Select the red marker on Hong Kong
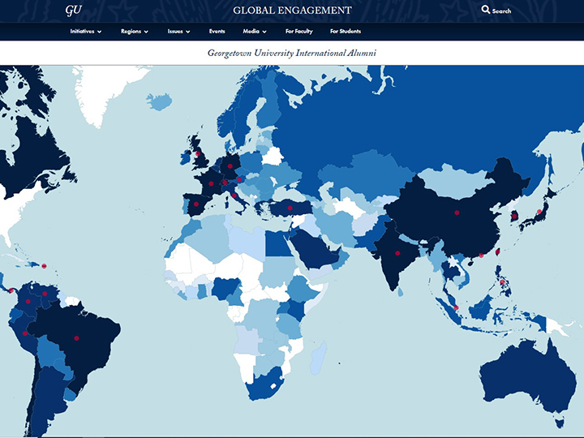The image size is (584, 438). point(481,255)
